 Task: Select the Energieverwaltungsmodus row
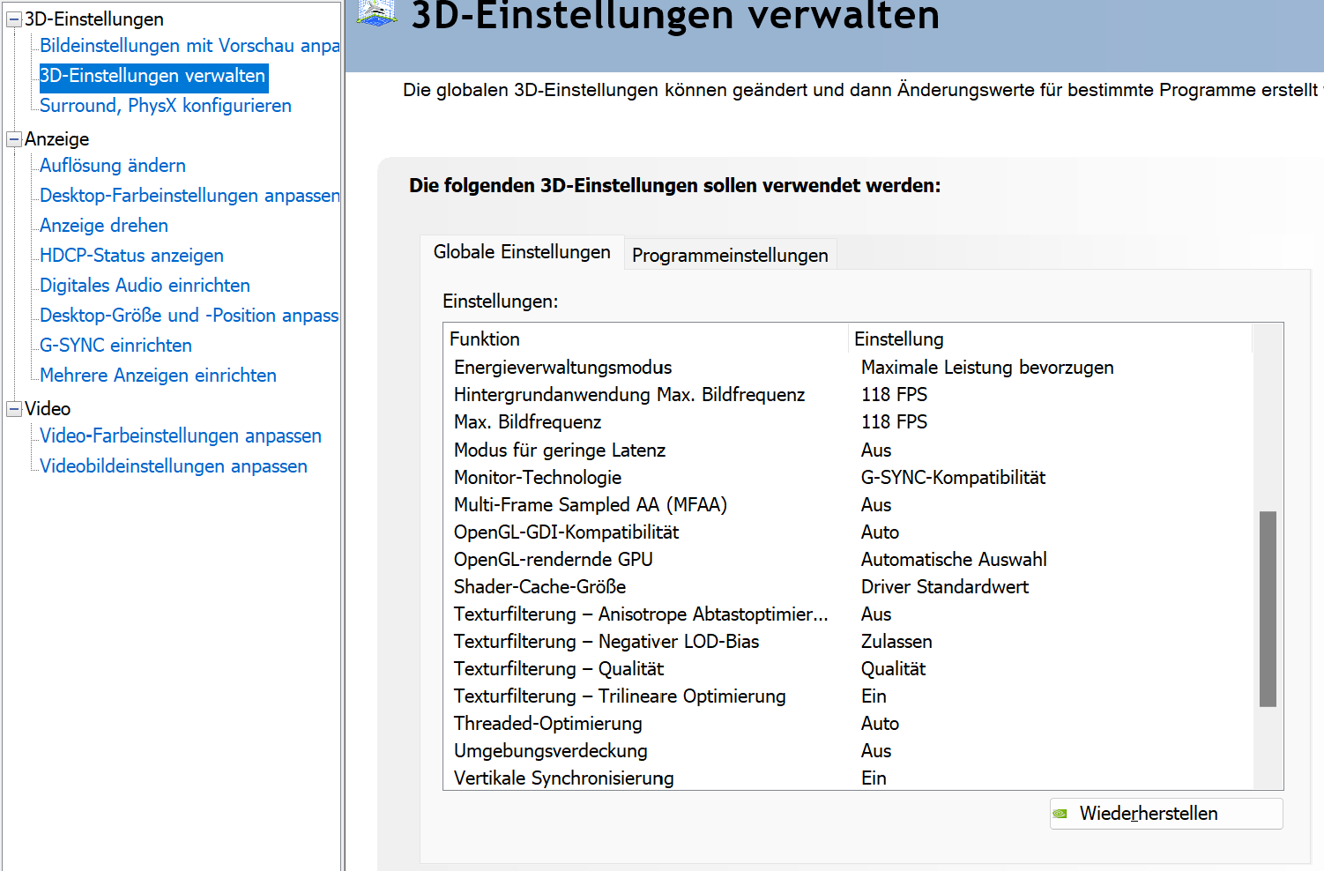pos(848,368)
